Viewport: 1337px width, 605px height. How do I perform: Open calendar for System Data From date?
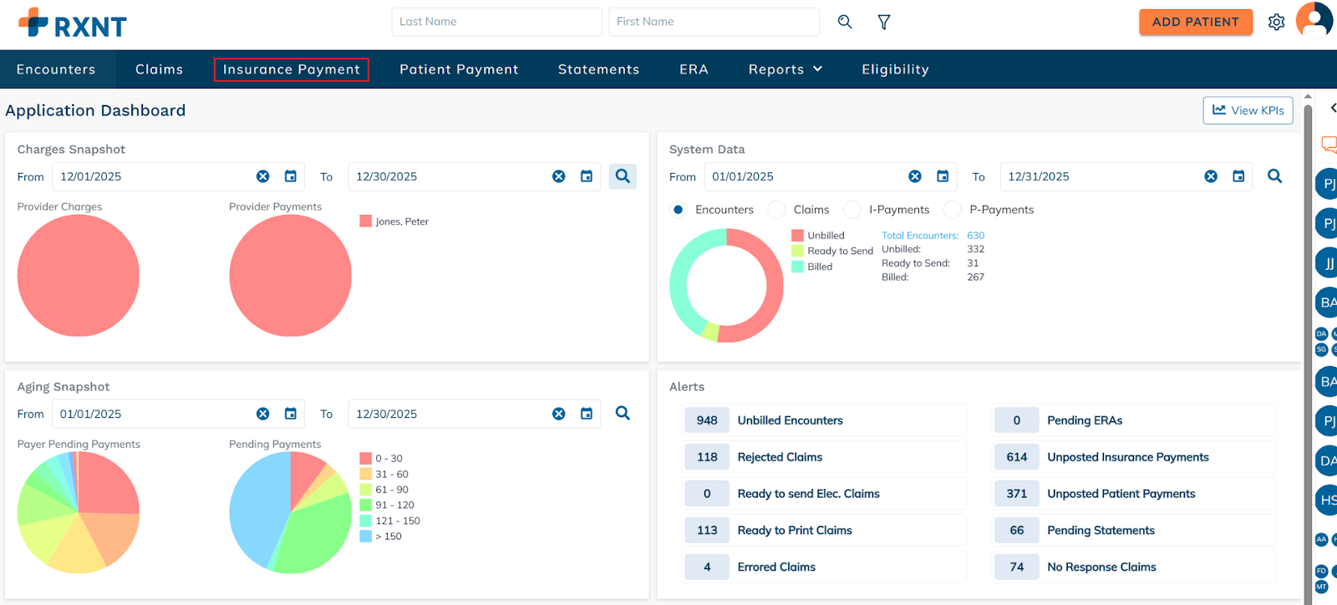[x=943, y=176]
